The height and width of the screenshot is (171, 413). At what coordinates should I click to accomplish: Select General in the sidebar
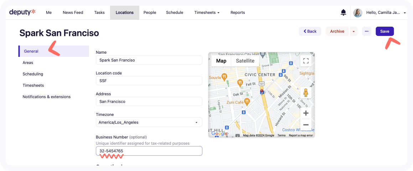click(x=54, y=51)
